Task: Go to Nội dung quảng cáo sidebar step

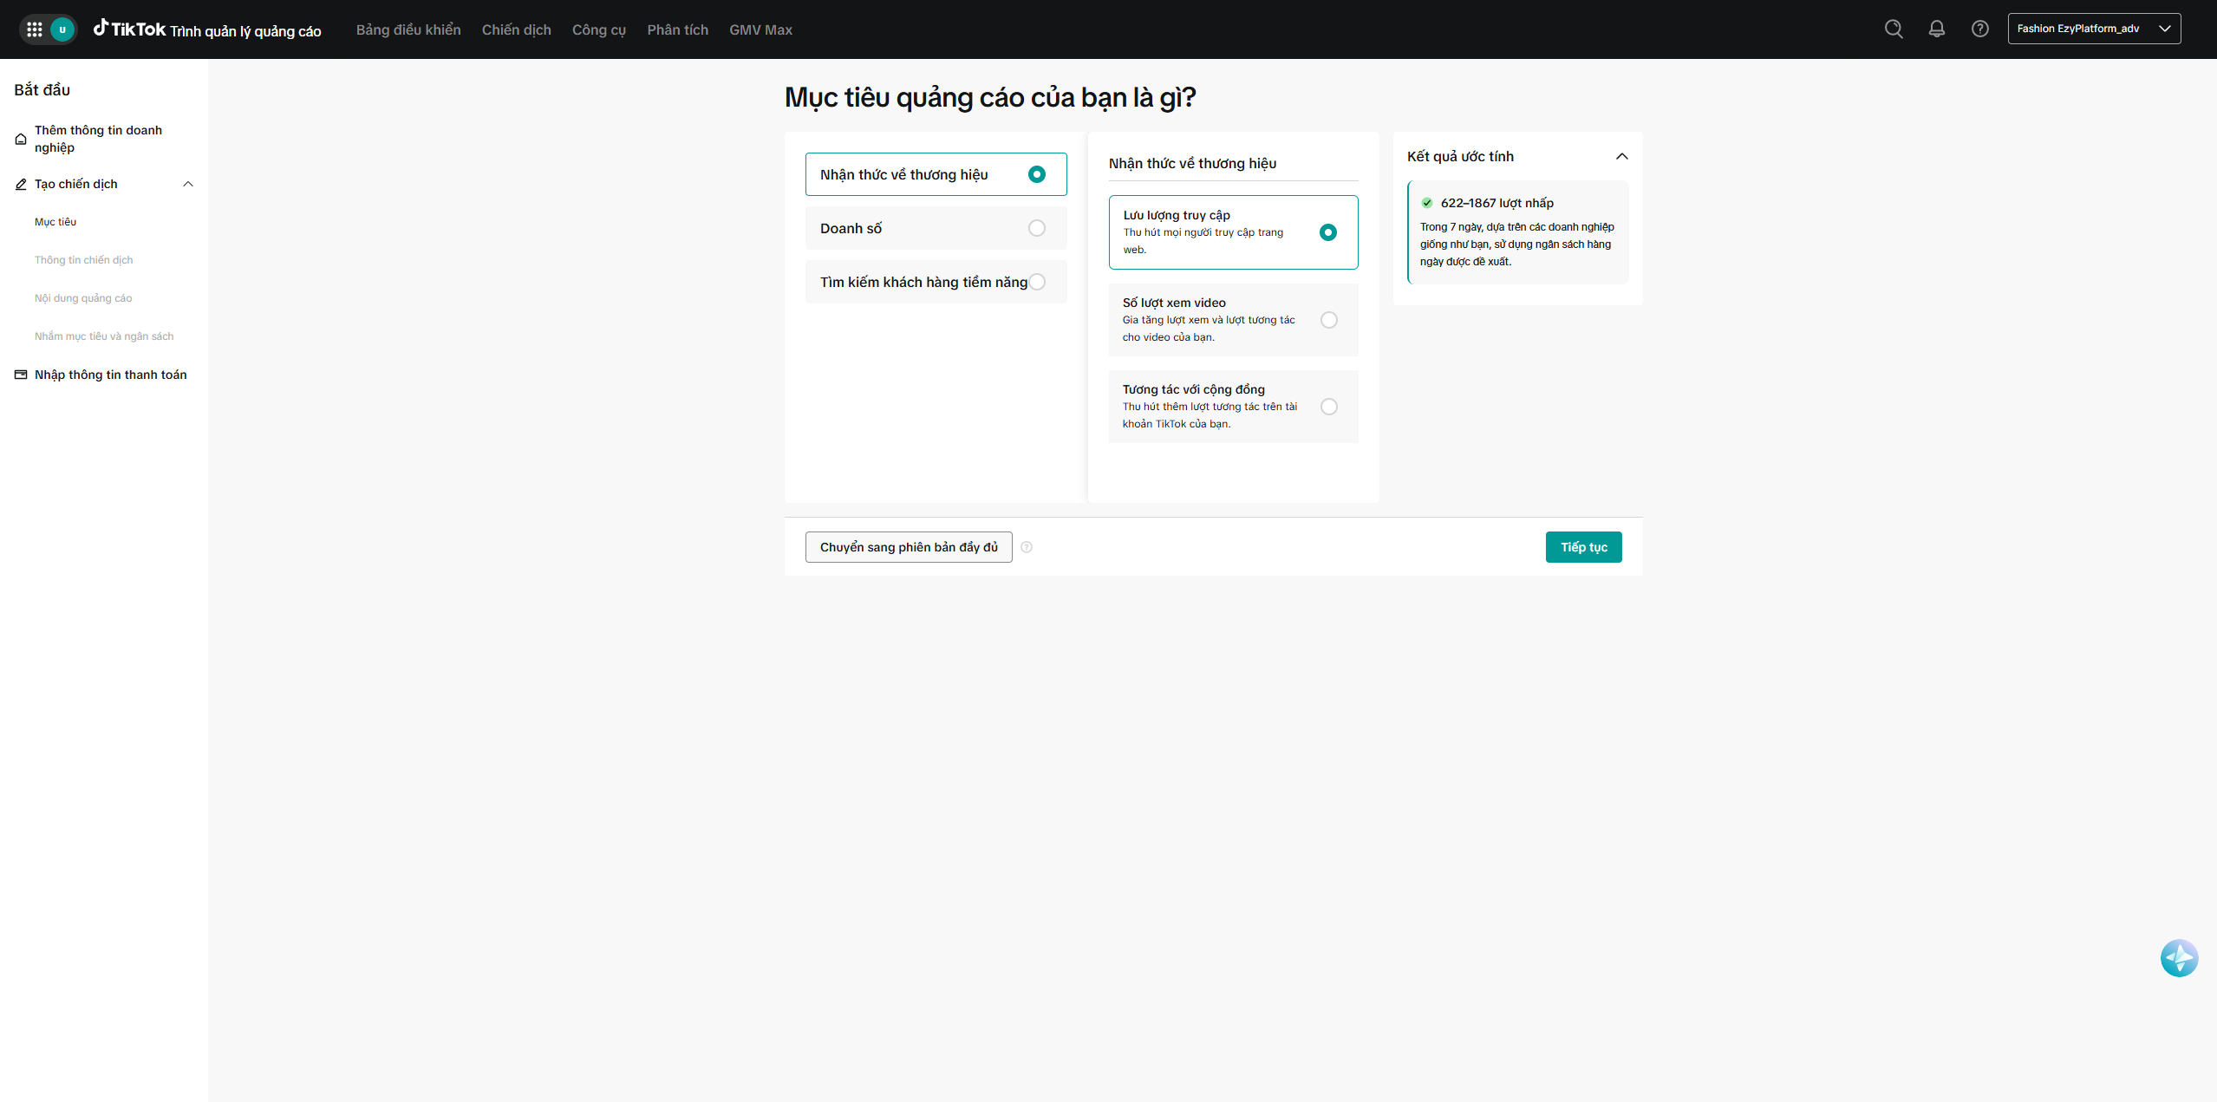Action: [83, 298]
